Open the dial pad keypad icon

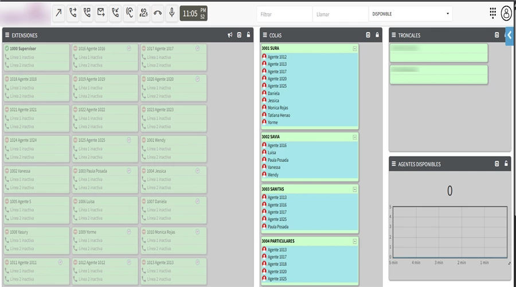(x=492, y=13)
